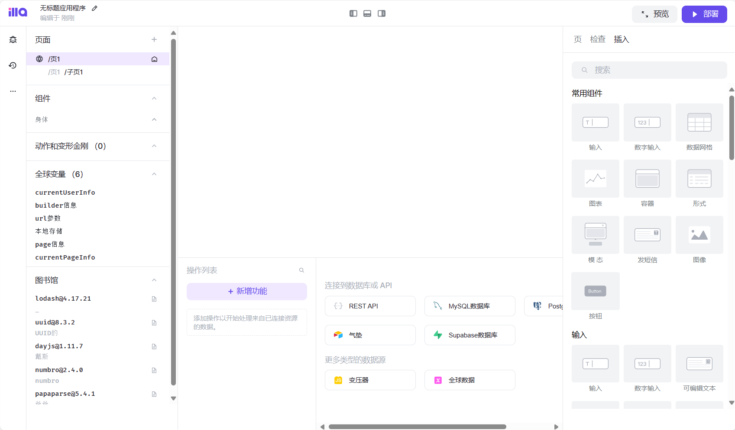Switch to the 页 tab

point(577,39)
